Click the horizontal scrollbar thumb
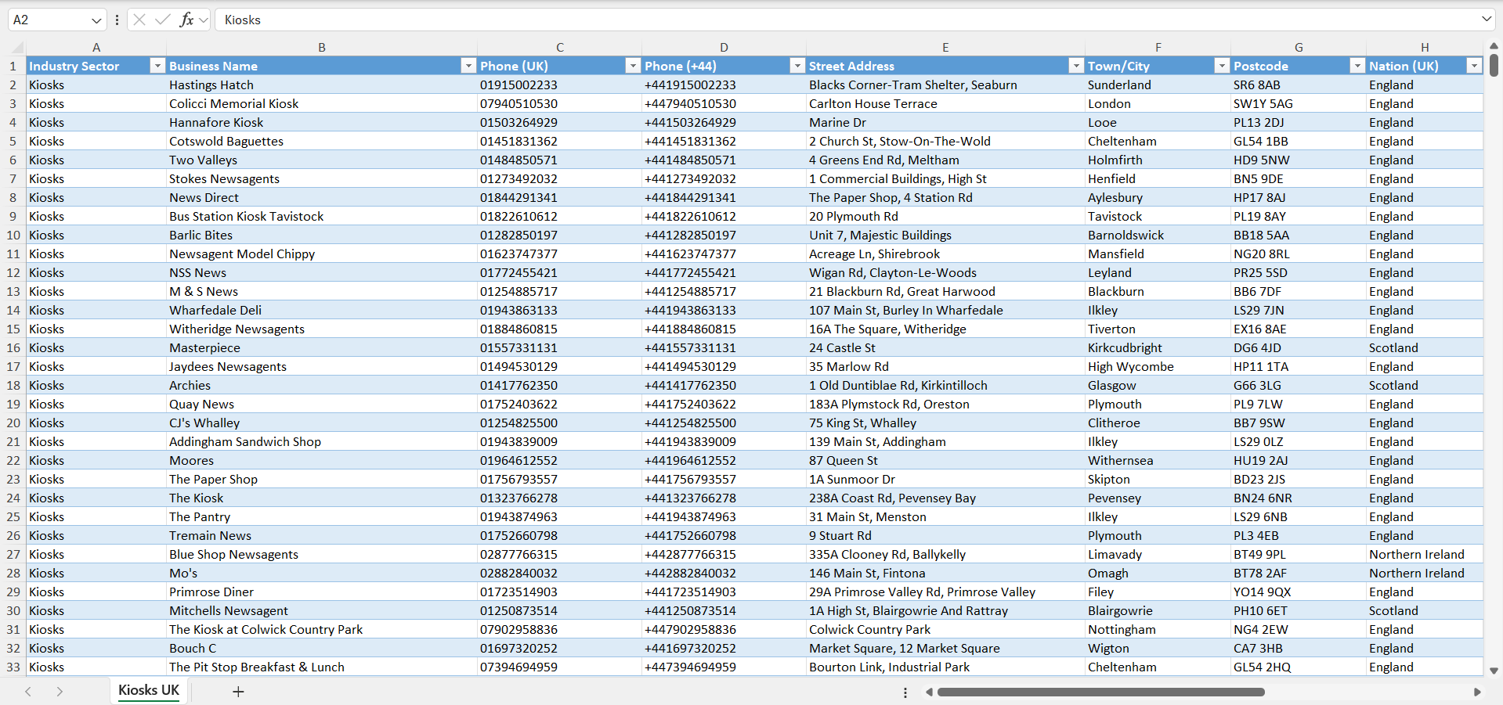1503x705 pixels. click(1100, 692)
